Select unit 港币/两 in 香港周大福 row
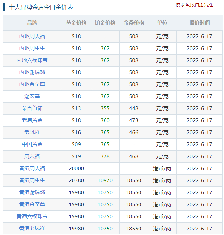Image resolution: width=224 pixels, height=235 pixels. [162, 168]
